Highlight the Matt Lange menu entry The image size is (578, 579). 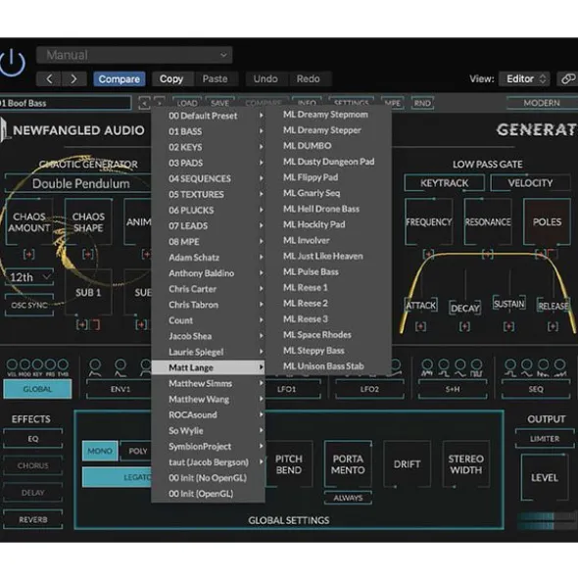coord(208,367)
